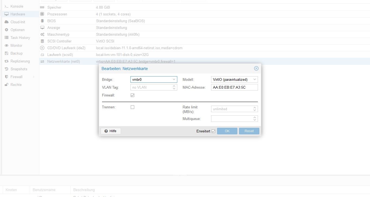Screen dimensions: 370x197
Task: Select the 'VirtIO SCSI' value
Action: 105,41
